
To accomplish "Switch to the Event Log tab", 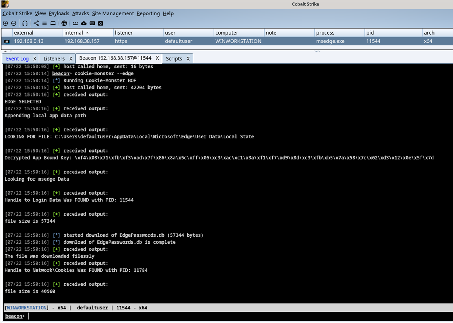I will pyautogui.click(x=17, y=58).
